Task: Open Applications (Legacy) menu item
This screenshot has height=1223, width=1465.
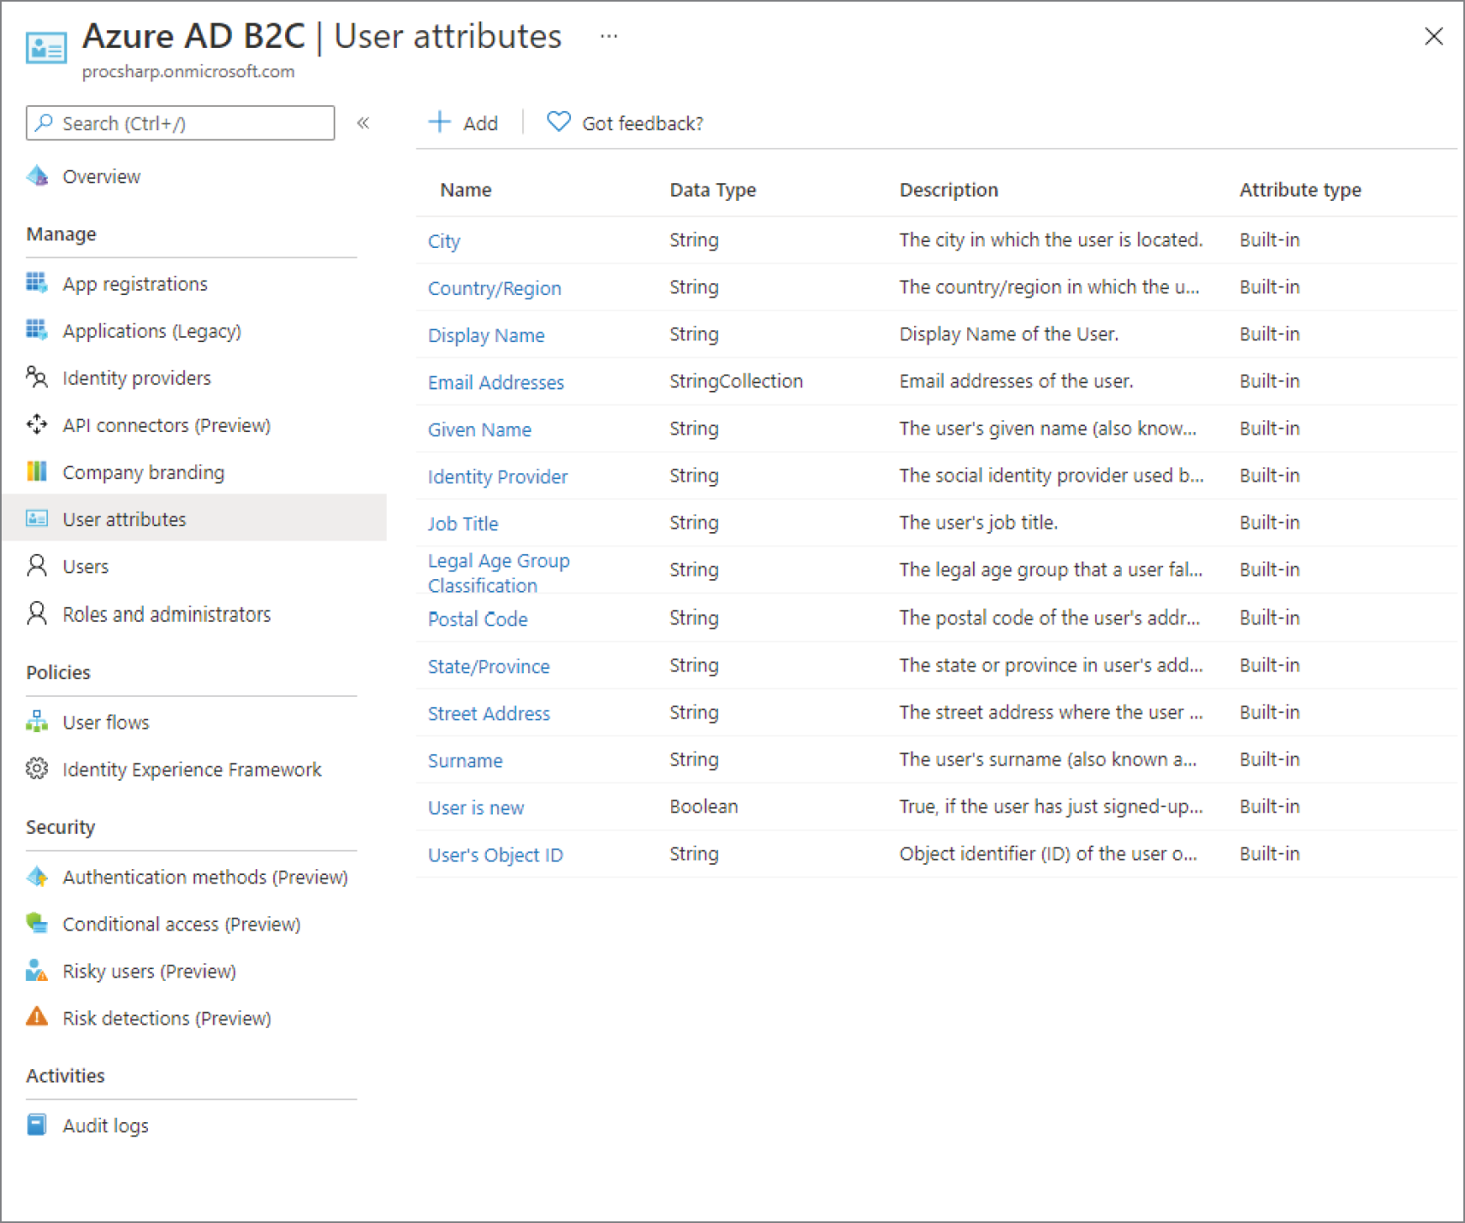Action: [151, 330]
